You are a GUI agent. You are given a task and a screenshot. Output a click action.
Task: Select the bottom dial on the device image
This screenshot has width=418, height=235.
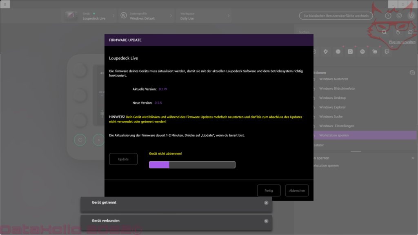pyautogui.click(x=80, y=120)
